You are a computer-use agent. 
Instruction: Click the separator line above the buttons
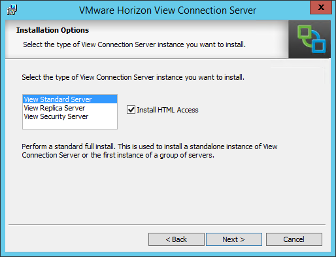click(167, 224)
